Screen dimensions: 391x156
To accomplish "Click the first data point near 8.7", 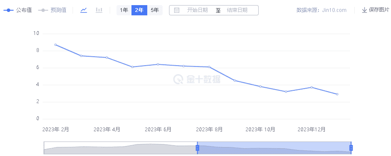I will coord(55,45).
